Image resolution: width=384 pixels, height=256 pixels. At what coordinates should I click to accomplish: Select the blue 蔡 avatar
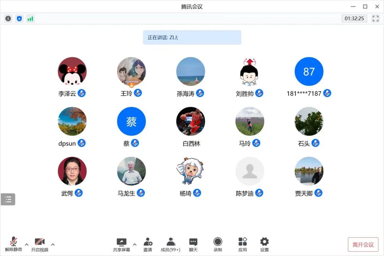[132, 121]
